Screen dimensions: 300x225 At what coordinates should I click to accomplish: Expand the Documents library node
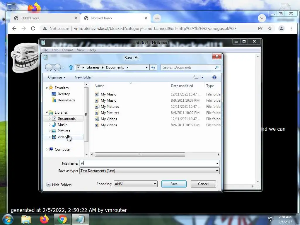[50, 119]
